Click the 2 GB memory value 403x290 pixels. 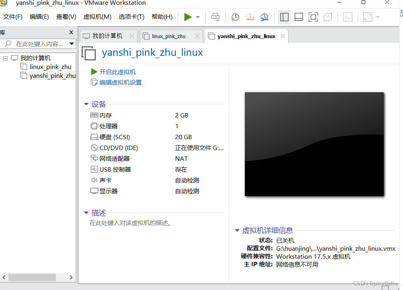coord(181,116)
